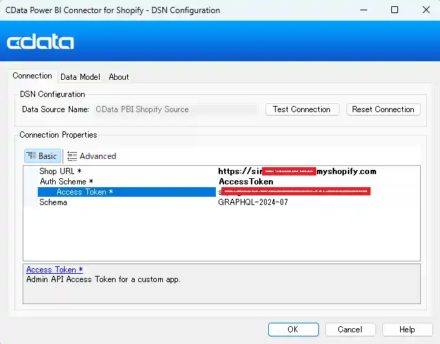The height and width of the screenshot is (344, 440).
Task: Edit the Shop URL value field
Action: point(297,171)
